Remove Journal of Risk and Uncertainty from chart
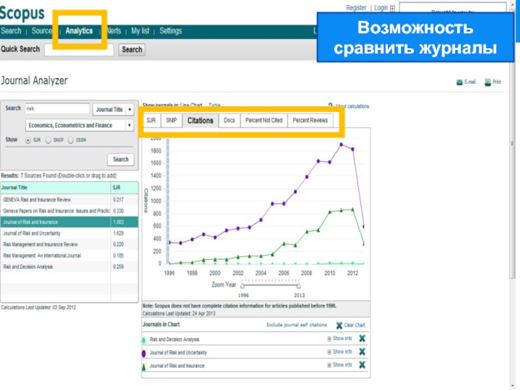This screenshot has width=520, height=390. coord(362,352)
